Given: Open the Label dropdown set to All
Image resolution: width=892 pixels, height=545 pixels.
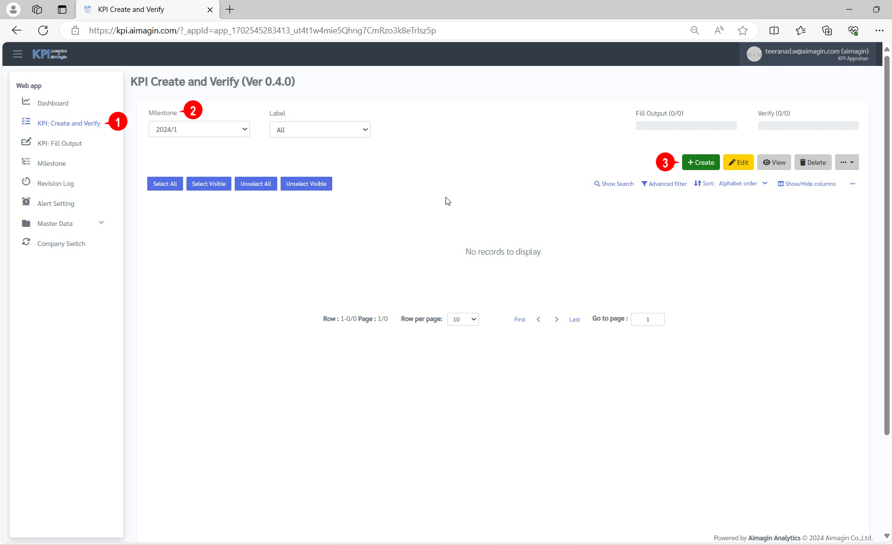Looking at the screenshot, I should [320, 130].
